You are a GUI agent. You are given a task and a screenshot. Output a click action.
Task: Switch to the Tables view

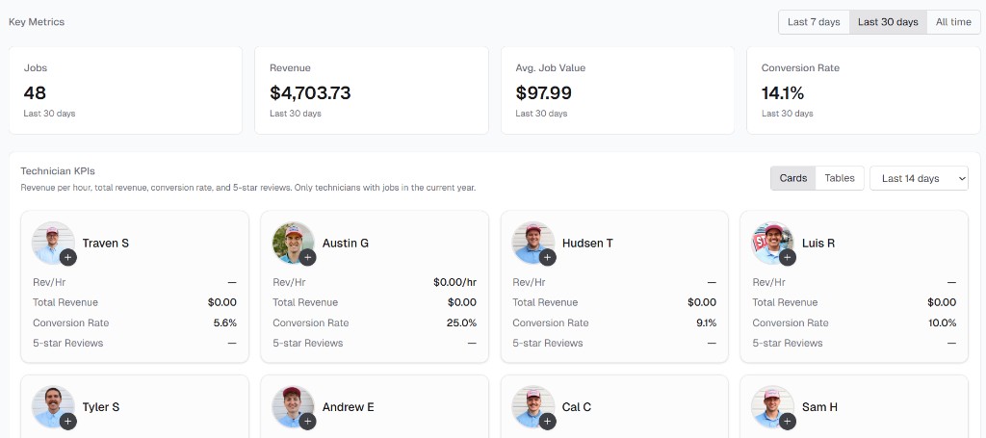click(x=840, y=178)
